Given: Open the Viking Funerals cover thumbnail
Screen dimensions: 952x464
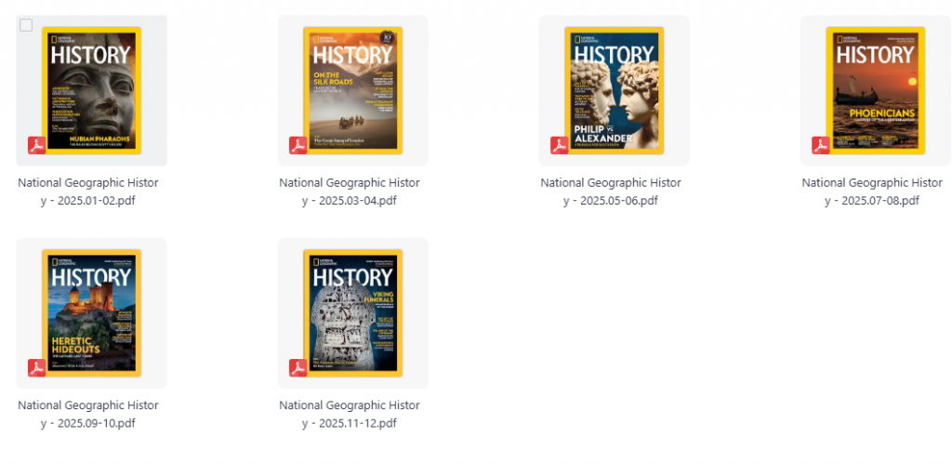Looking at the screenshot, I should [x=352, y=312].
